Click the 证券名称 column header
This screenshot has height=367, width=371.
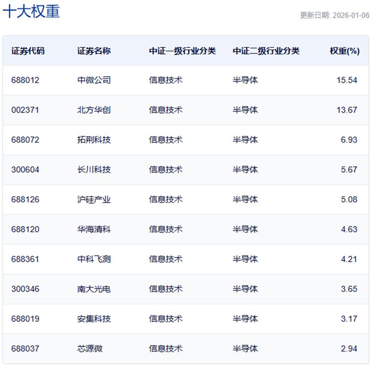pyautogui.click(x=94, y=51)
